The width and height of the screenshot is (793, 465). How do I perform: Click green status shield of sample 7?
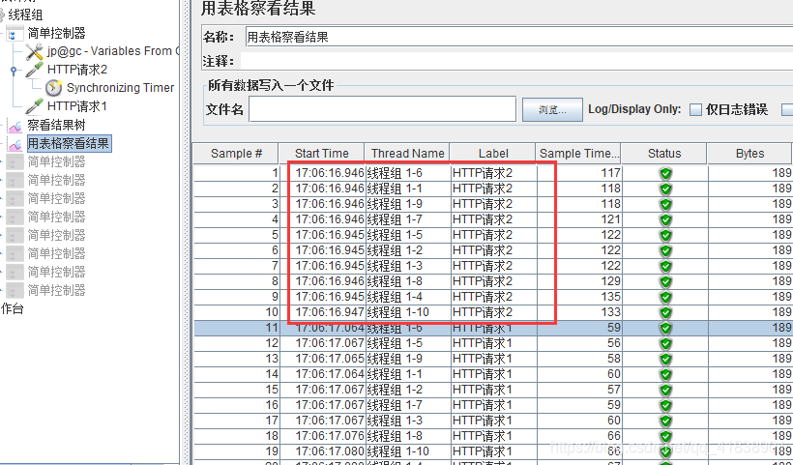pos(665,266)
